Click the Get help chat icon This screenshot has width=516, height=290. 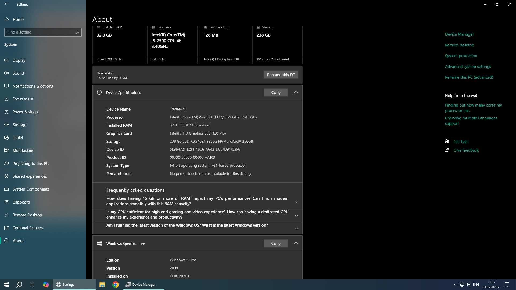click(447, 142)
